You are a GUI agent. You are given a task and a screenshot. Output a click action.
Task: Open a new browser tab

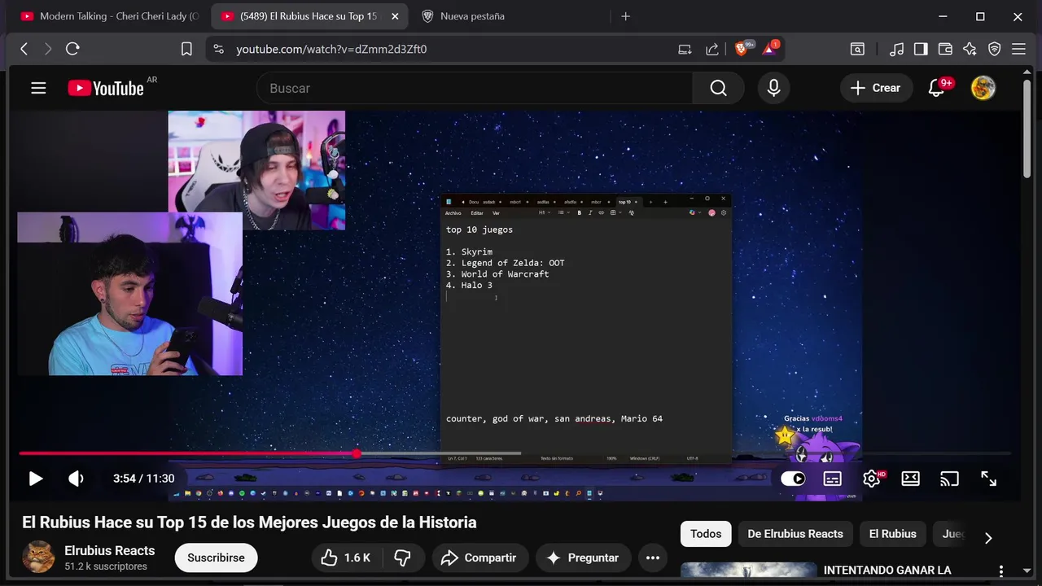coord(625,16)
